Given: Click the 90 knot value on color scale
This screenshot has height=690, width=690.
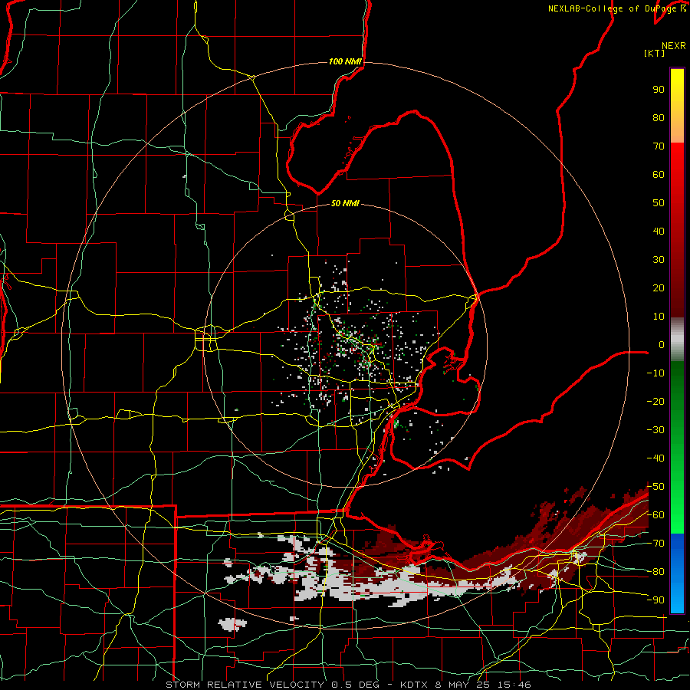Looking at the screenshot, I should [659, 90].
